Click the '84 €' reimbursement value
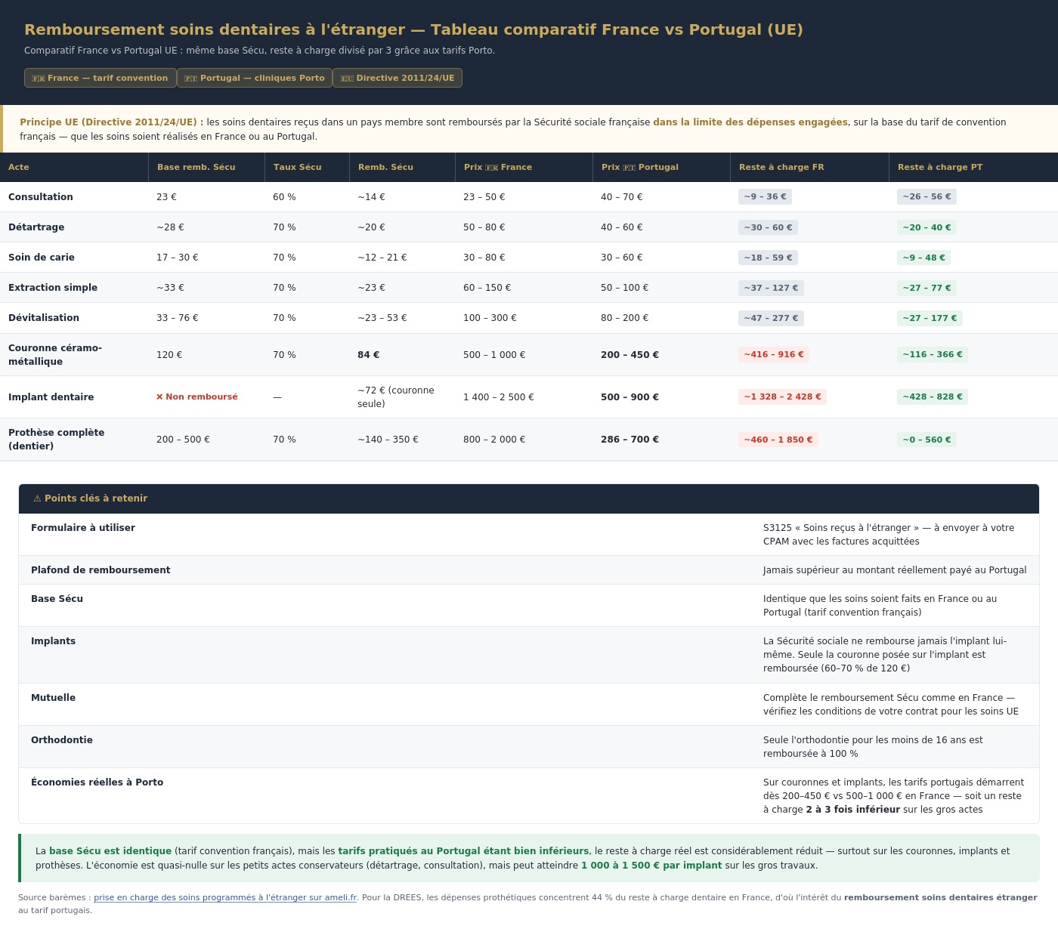The width and height of the screenshot is (1058, 929). tap(369, 355)
